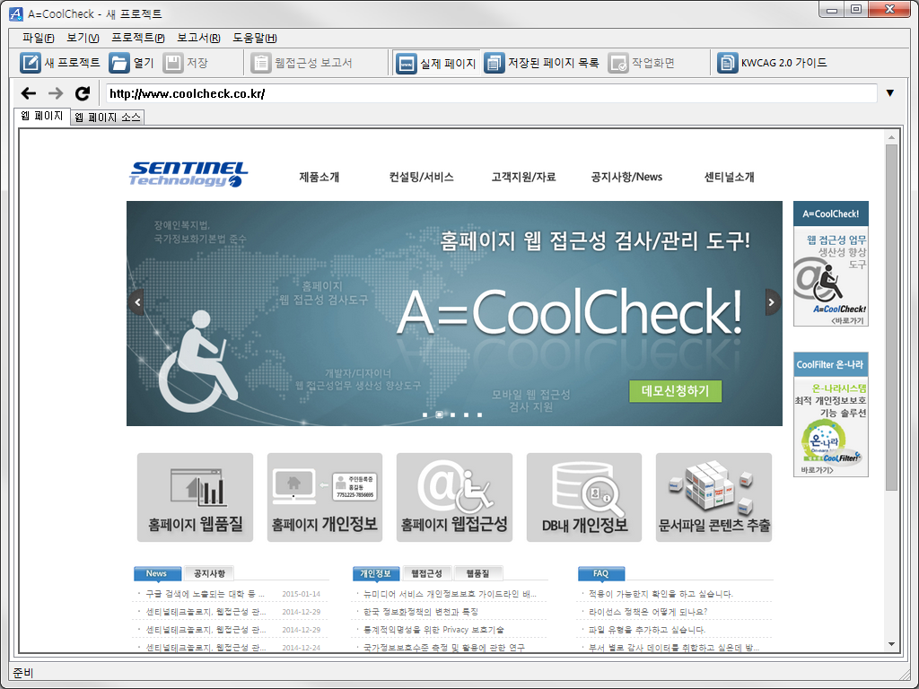Image resolution: width=919 pixels, height=689 pixels.
Task: Open FAQ '적용이 가능한지 확인을 하고 싶습니다.'
Action: click(x=661, y=594)
